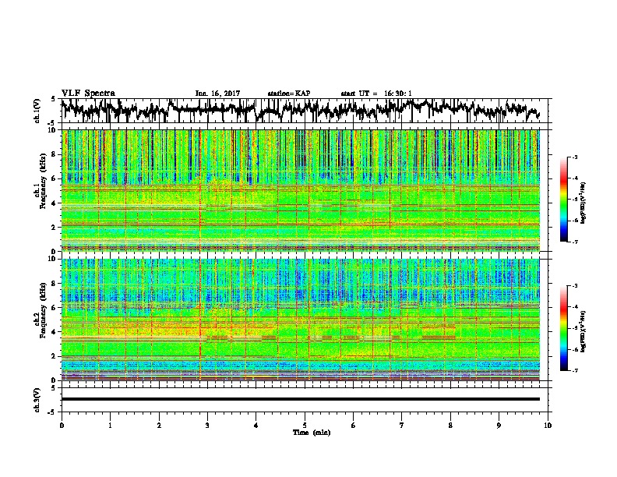617x477 pixels.
Task: Click the "start UT = 16:30: 1" text
Action: tap(376, 94)
